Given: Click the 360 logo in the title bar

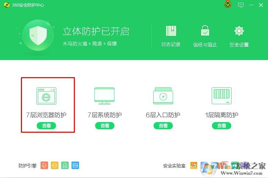Looking at the screenshot, I should pos(7,5).
